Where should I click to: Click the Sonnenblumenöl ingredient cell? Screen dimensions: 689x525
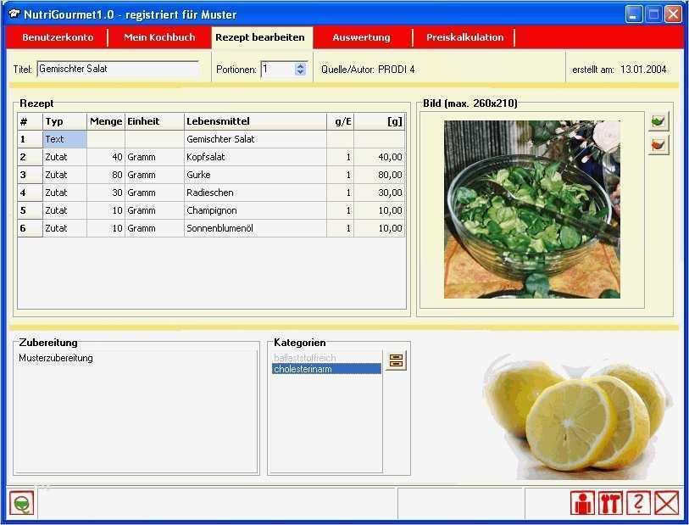coord(255,228)
